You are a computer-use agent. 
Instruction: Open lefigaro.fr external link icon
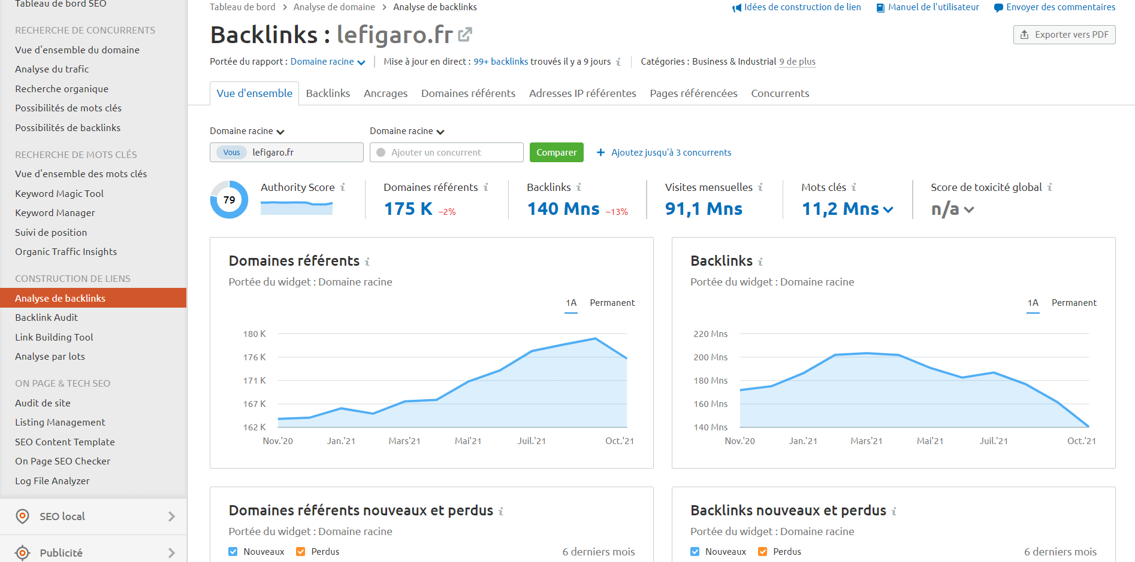click(465, 35)
